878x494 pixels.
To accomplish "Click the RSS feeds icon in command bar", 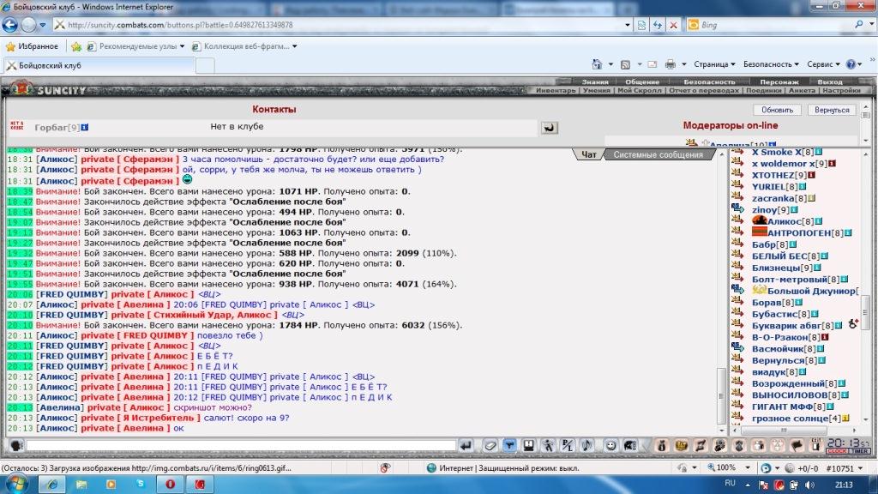I will tap(625, 64).
